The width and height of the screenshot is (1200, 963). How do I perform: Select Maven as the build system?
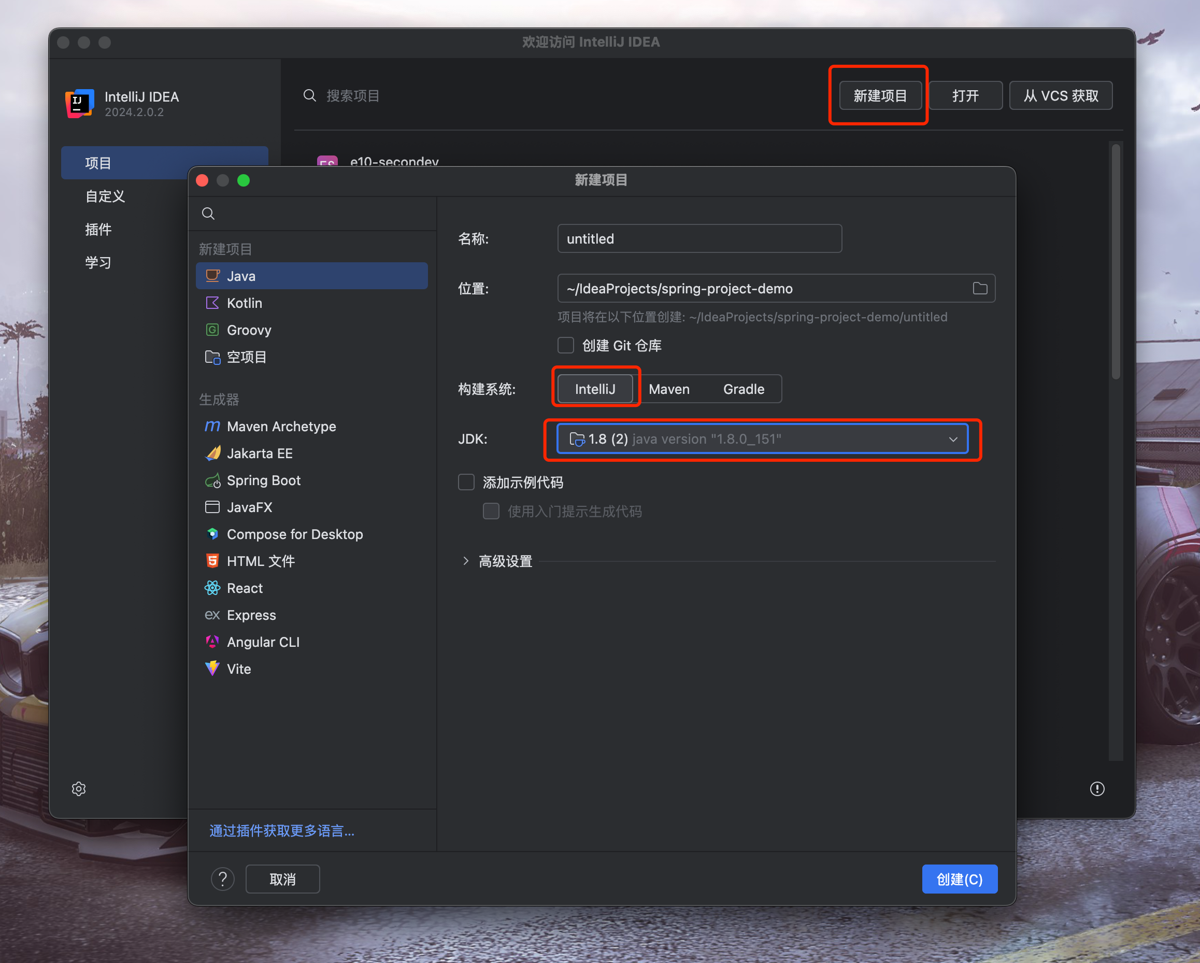click(x=669, y=389)
